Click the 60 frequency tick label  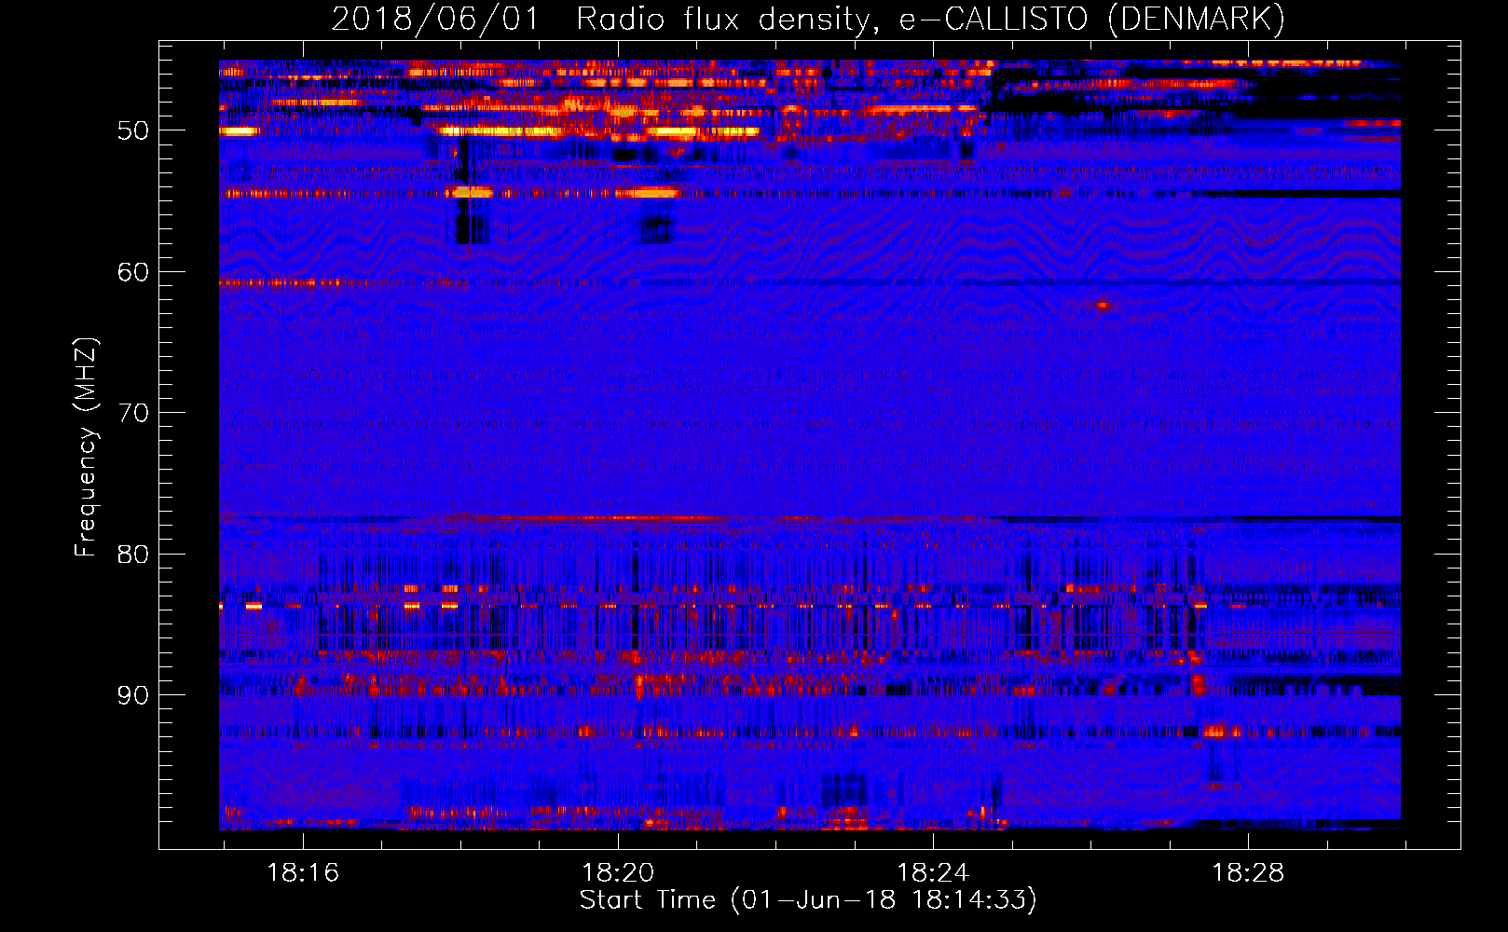tap(133, 272)
